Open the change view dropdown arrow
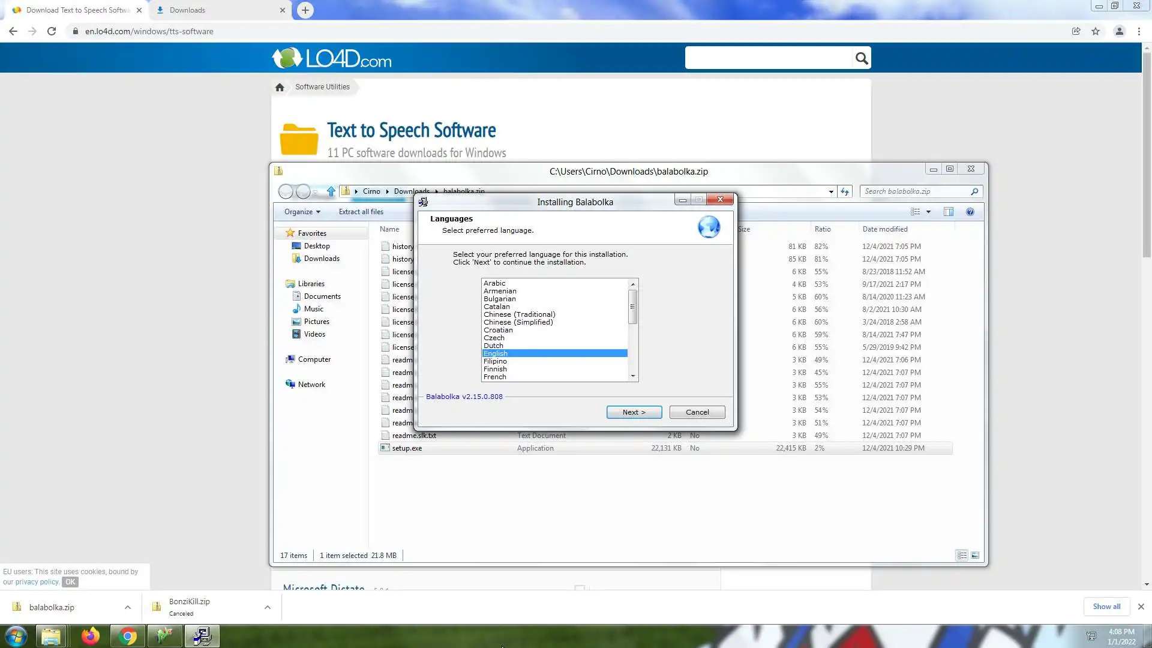Image resolution: width=1152 pixels, height=648 pixels. click(928, 212)
